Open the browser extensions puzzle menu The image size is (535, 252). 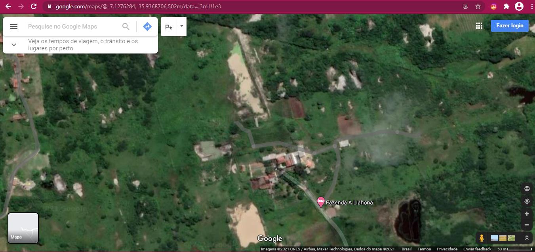tap(506, 6)
